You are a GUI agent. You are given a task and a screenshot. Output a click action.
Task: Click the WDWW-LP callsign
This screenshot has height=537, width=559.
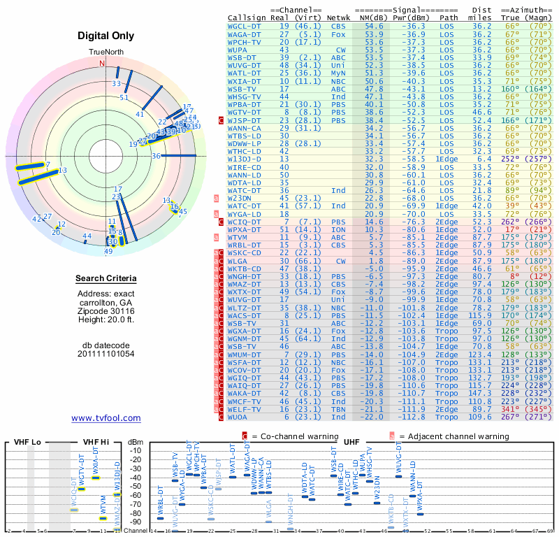[x=244, y=143]
